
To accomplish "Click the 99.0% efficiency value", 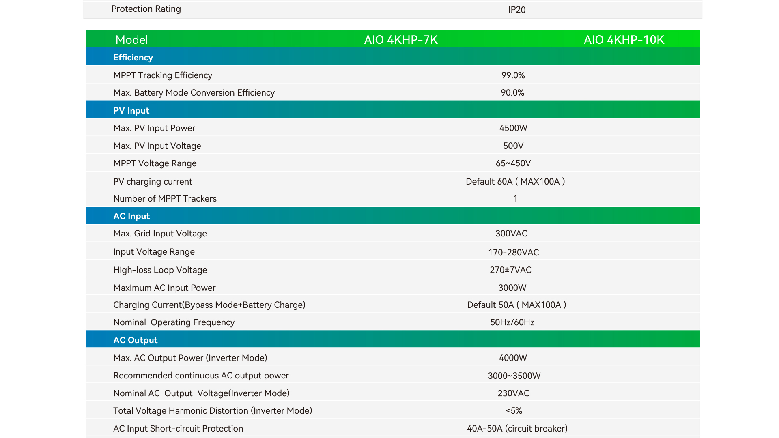I will (x=513, y=75).
